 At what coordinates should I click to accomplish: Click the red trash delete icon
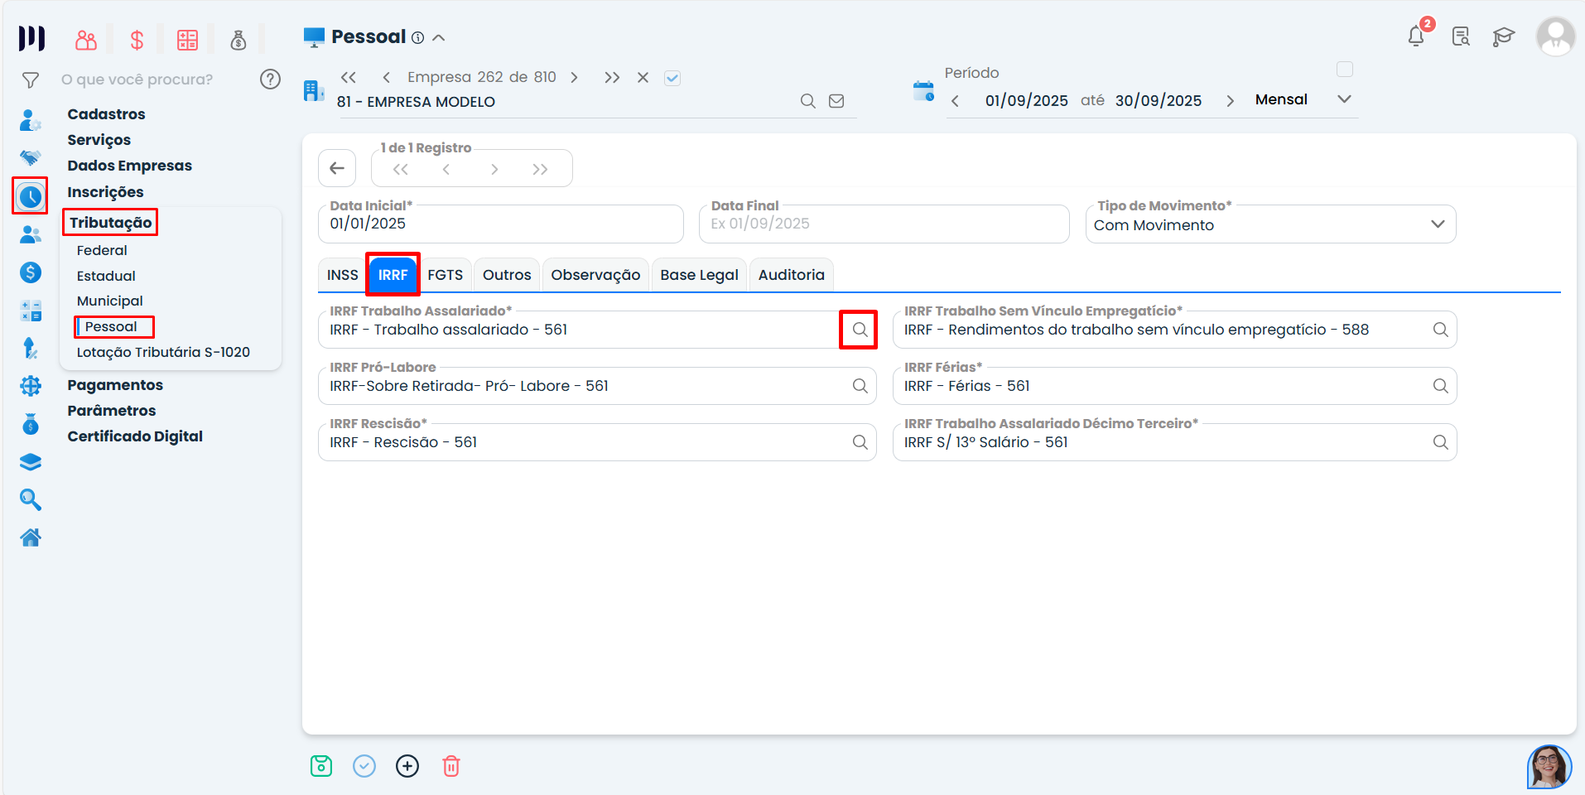[451, 766]
